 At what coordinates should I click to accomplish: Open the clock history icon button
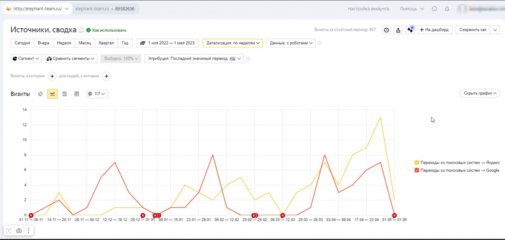pos(386,30)
